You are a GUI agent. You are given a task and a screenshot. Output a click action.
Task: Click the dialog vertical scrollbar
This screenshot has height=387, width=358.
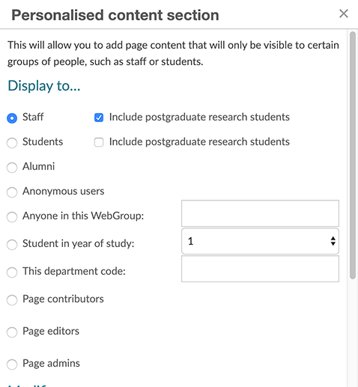tap(353, 155)
